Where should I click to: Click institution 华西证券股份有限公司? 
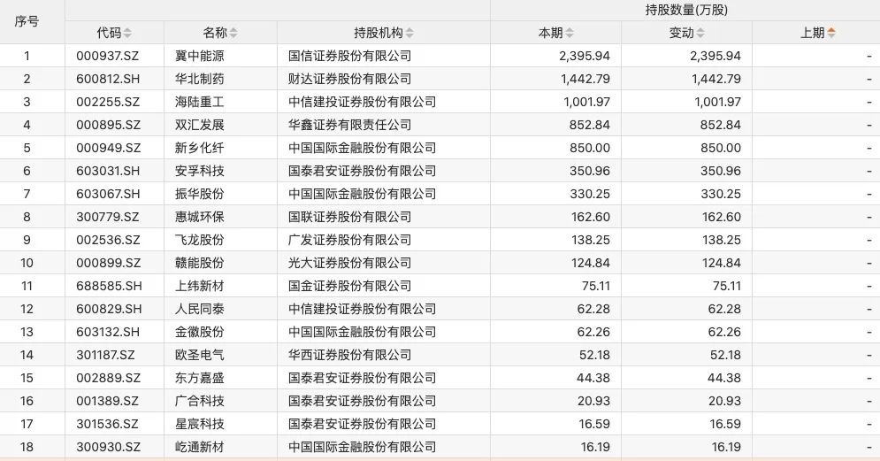pos(349,356)
